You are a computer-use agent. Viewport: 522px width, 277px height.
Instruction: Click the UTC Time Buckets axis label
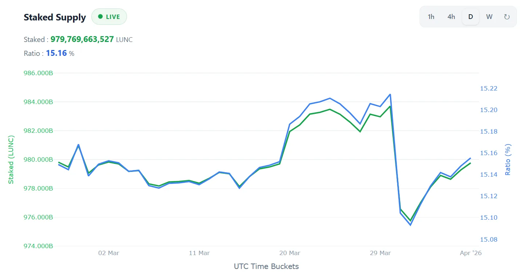click(266, 266)
